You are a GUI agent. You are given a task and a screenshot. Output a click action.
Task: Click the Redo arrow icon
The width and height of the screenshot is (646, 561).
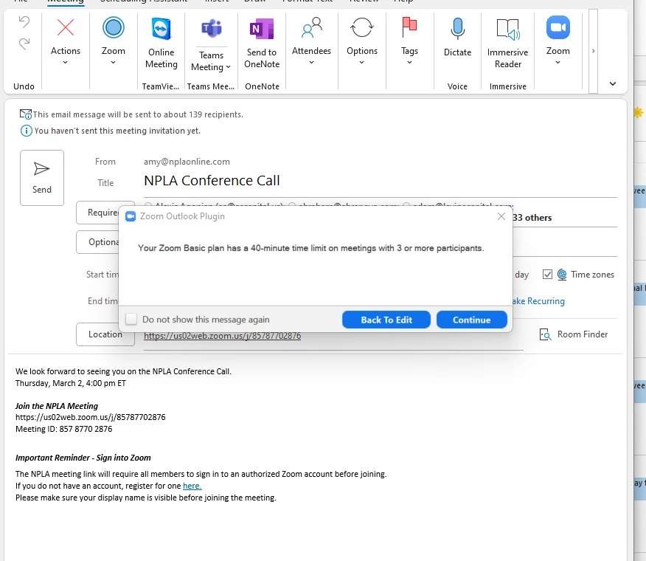pyautogui.click(x=24, y=44)
